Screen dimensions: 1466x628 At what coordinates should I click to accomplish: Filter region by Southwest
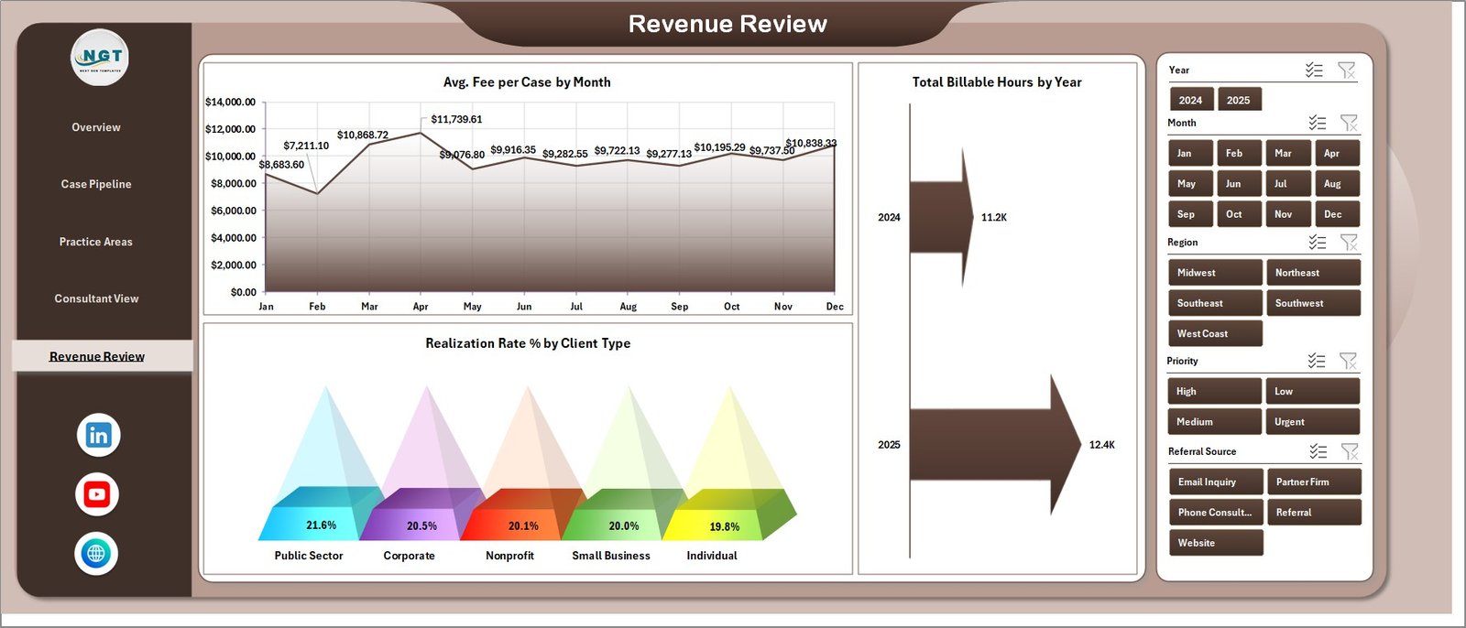coord(1313,303)
